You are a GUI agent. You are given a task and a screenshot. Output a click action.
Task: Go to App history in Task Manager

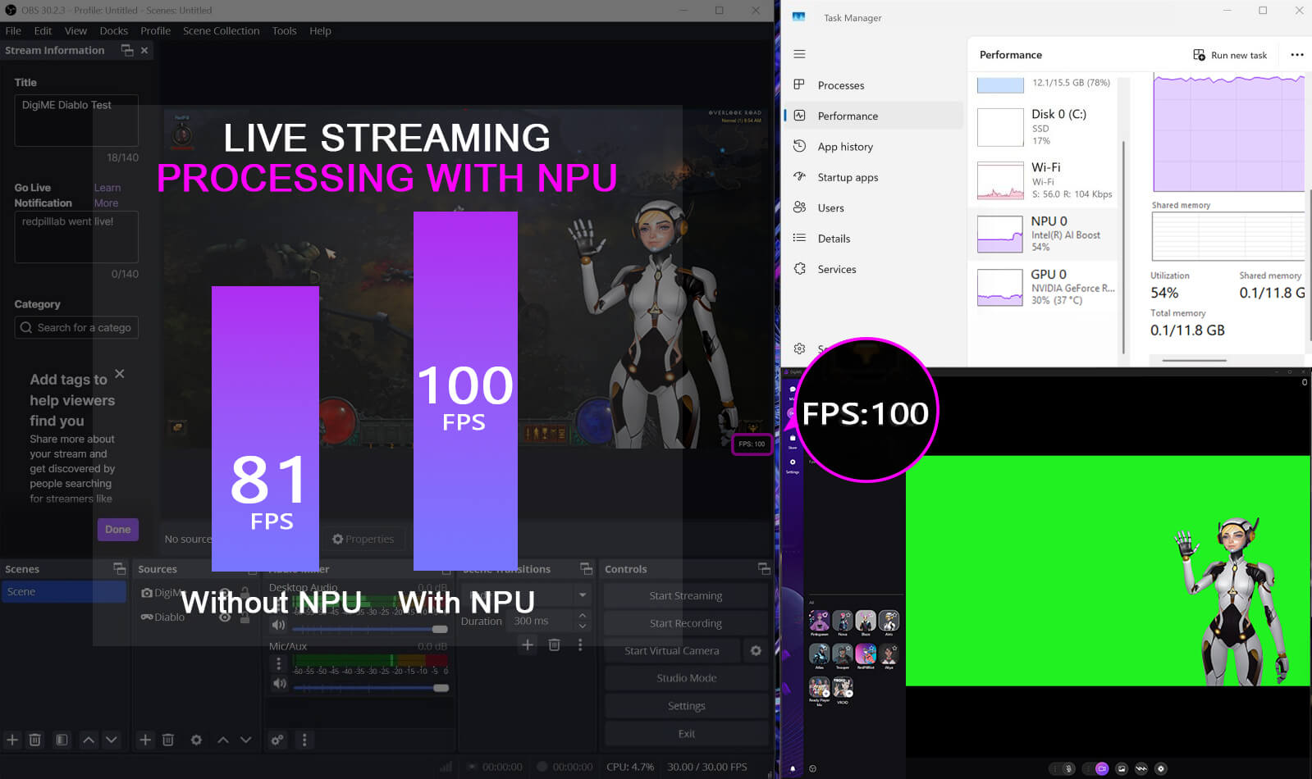pos(844,147)
